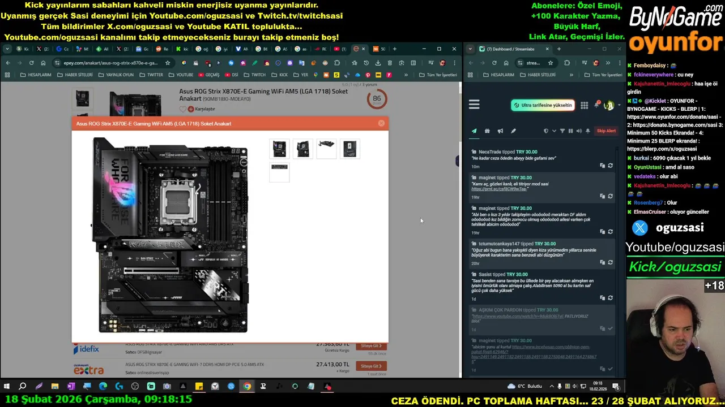Open YOUTUBE bookmarks folder
The width and height of the screenshot is (725, 407).
coord(181,75)
